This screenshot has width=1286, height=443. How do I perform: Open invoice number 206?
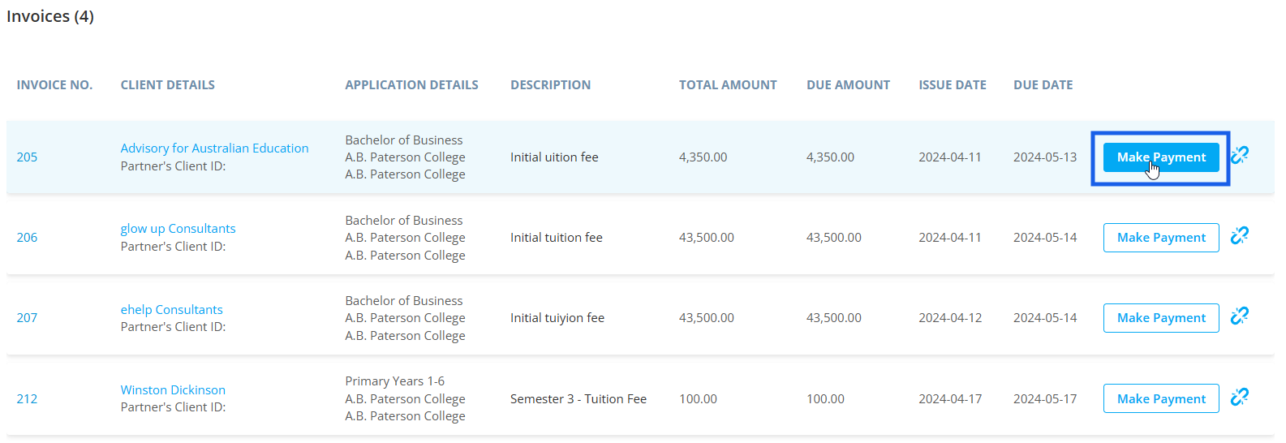click(27, 238)
